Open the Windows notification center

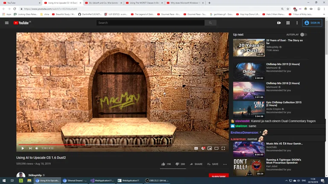(x=323, y=181)
